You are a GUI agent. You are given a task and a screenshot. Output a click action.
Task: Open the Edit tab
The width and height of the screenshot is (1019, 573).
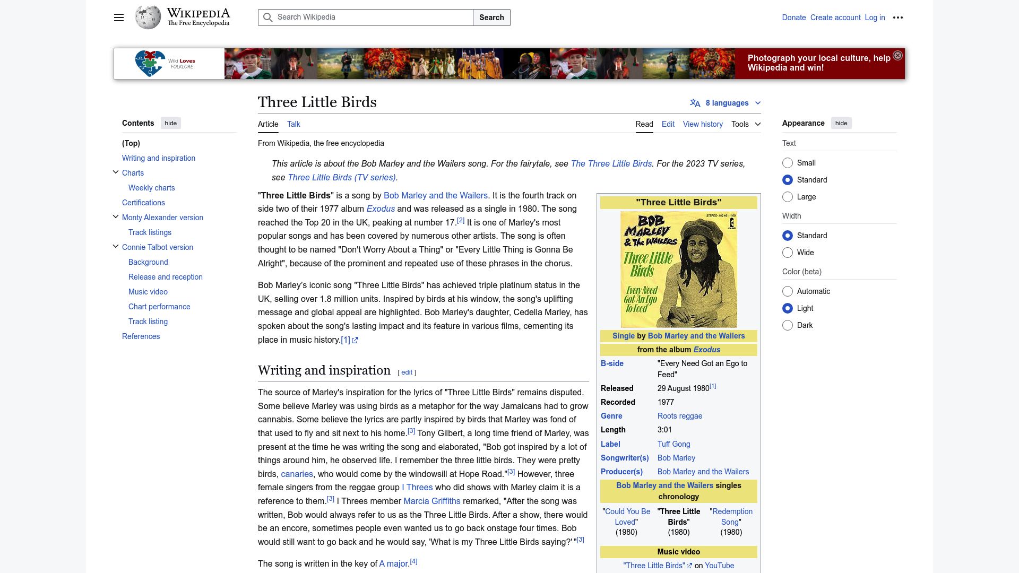[668, 124]
